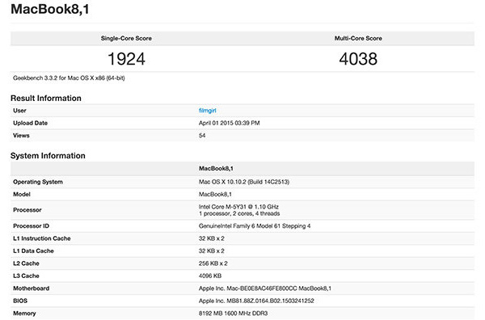The height and width of the screenshot is (320, 485).
Task: Click the Processor row label
Action: tap(27, 210)
